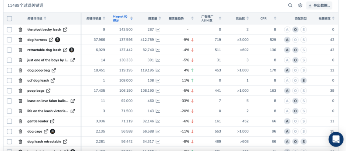This screenshot has height=151, width=346.
Task: Sort the 搜索量 column header
Action: (x=155, y=18)
